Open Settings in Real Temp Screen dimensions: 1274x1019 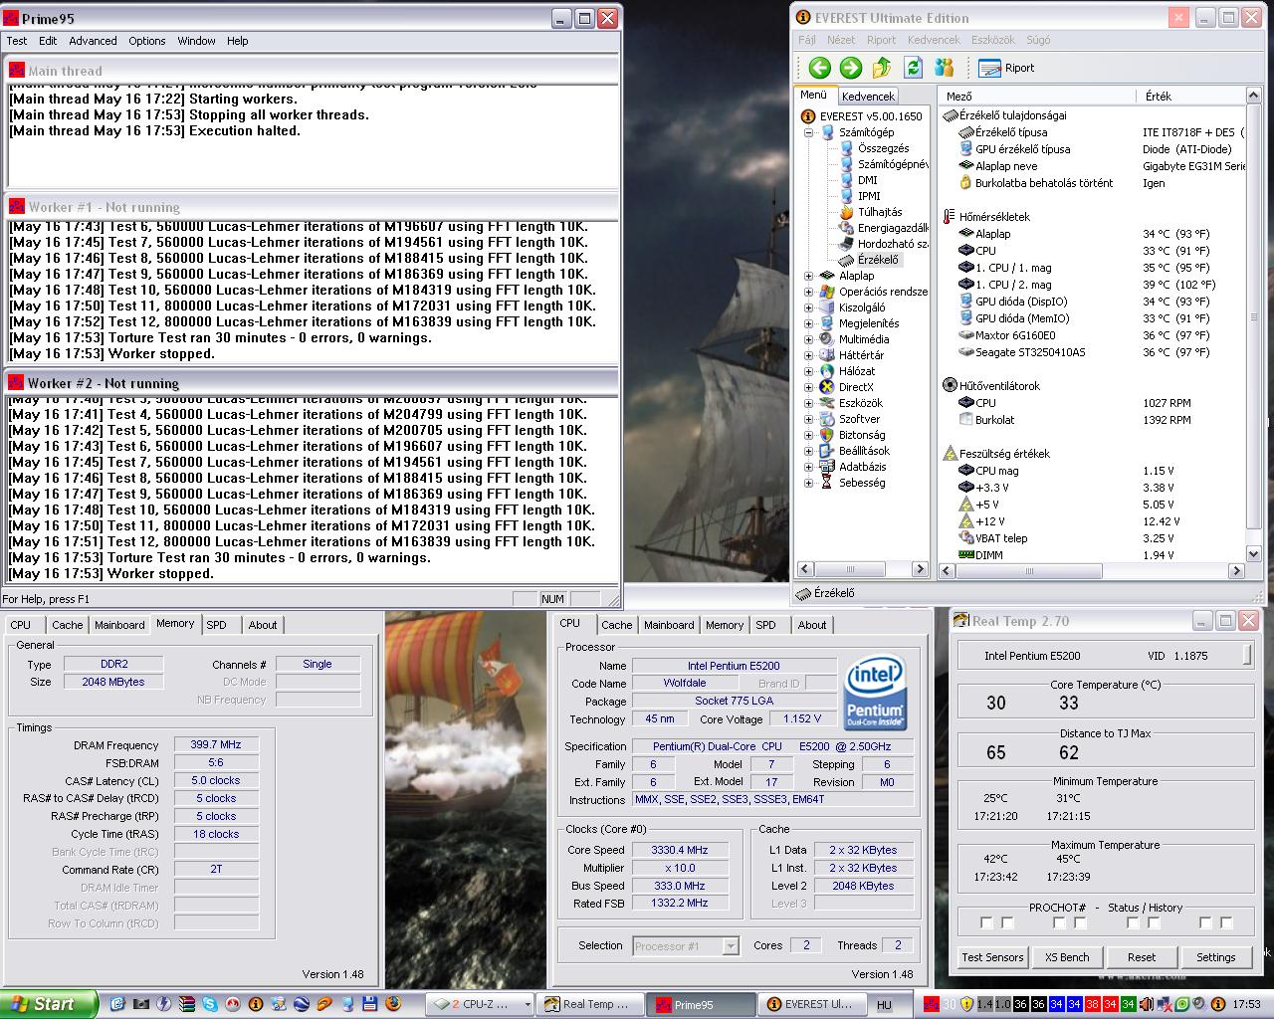coord(1216,957)
